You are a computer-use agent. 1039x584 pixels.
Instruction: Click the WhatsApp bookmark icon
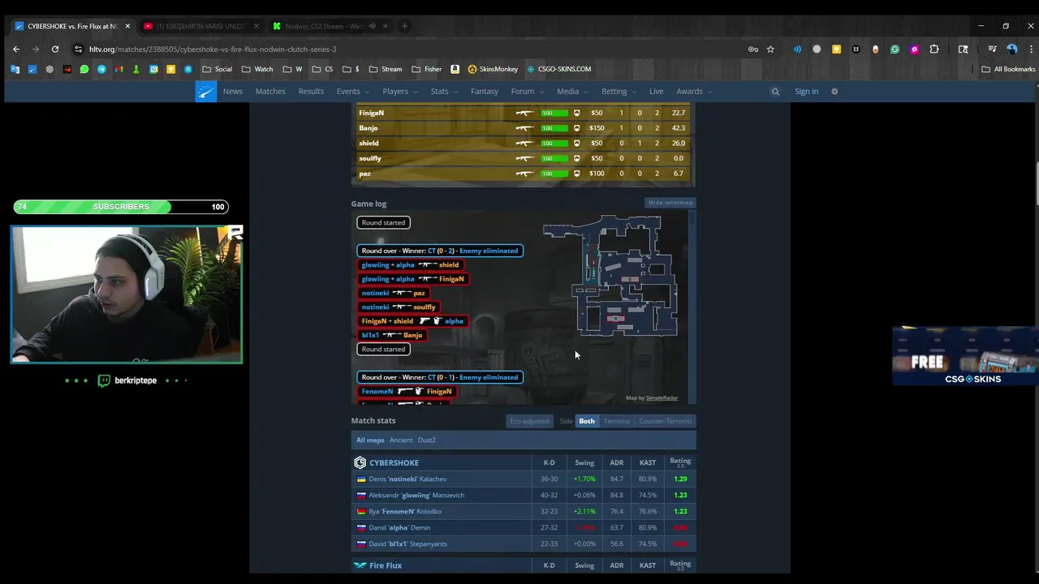coord(84,69)
